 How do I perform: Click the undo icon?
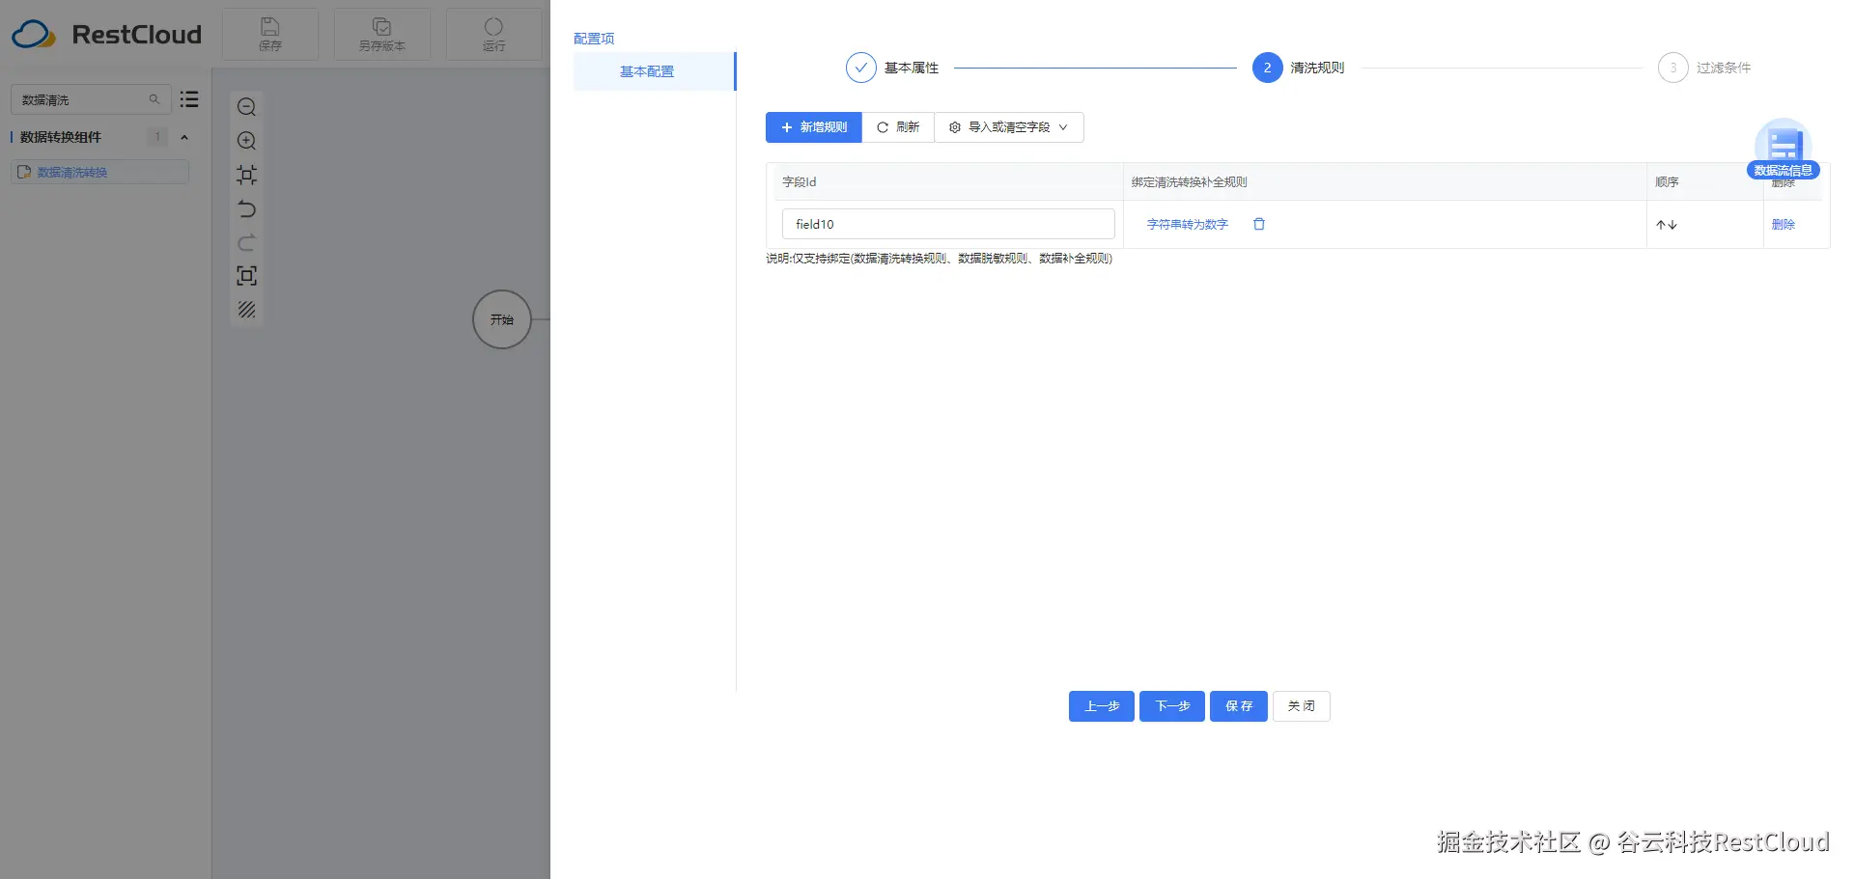[x=247, y=208]
